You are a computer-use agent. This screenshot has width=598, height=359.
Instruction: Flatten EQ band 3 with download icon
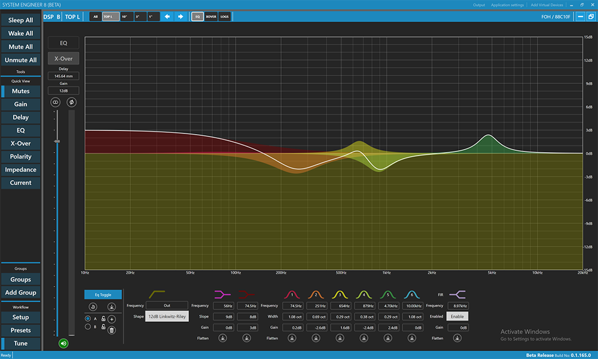tap(340, 338)
